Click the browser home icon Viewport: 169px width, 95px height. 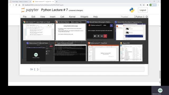19,5
